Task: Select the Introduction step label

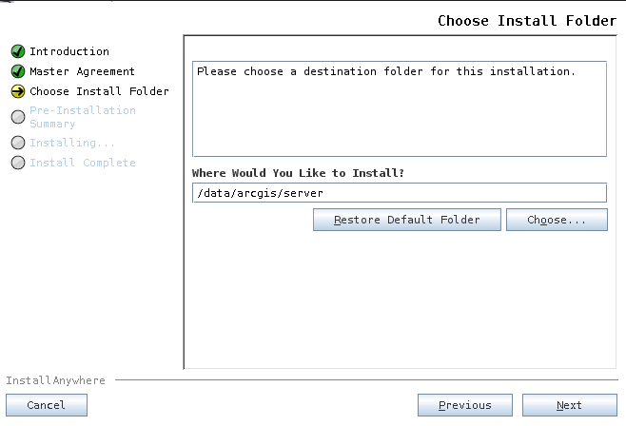Action: [x=69, y=51]
